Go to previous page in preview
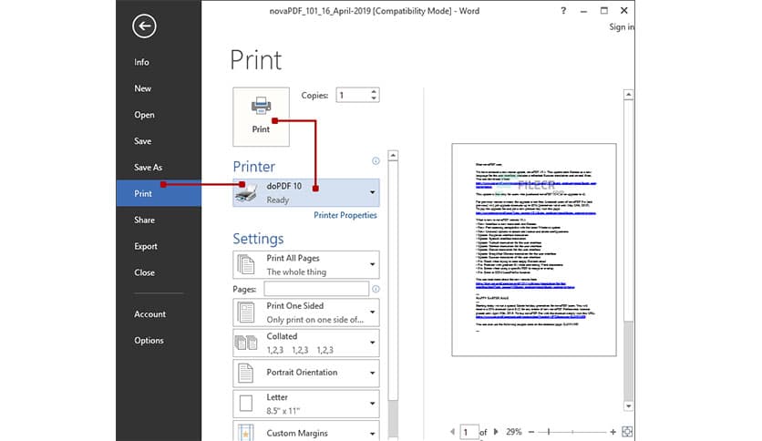The image size is (762, 441). click(452, 431)
